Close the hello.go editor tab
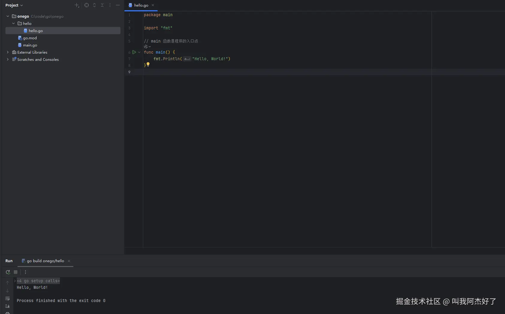The height and width of the screenshot is (314, 505). pos(153,5)
